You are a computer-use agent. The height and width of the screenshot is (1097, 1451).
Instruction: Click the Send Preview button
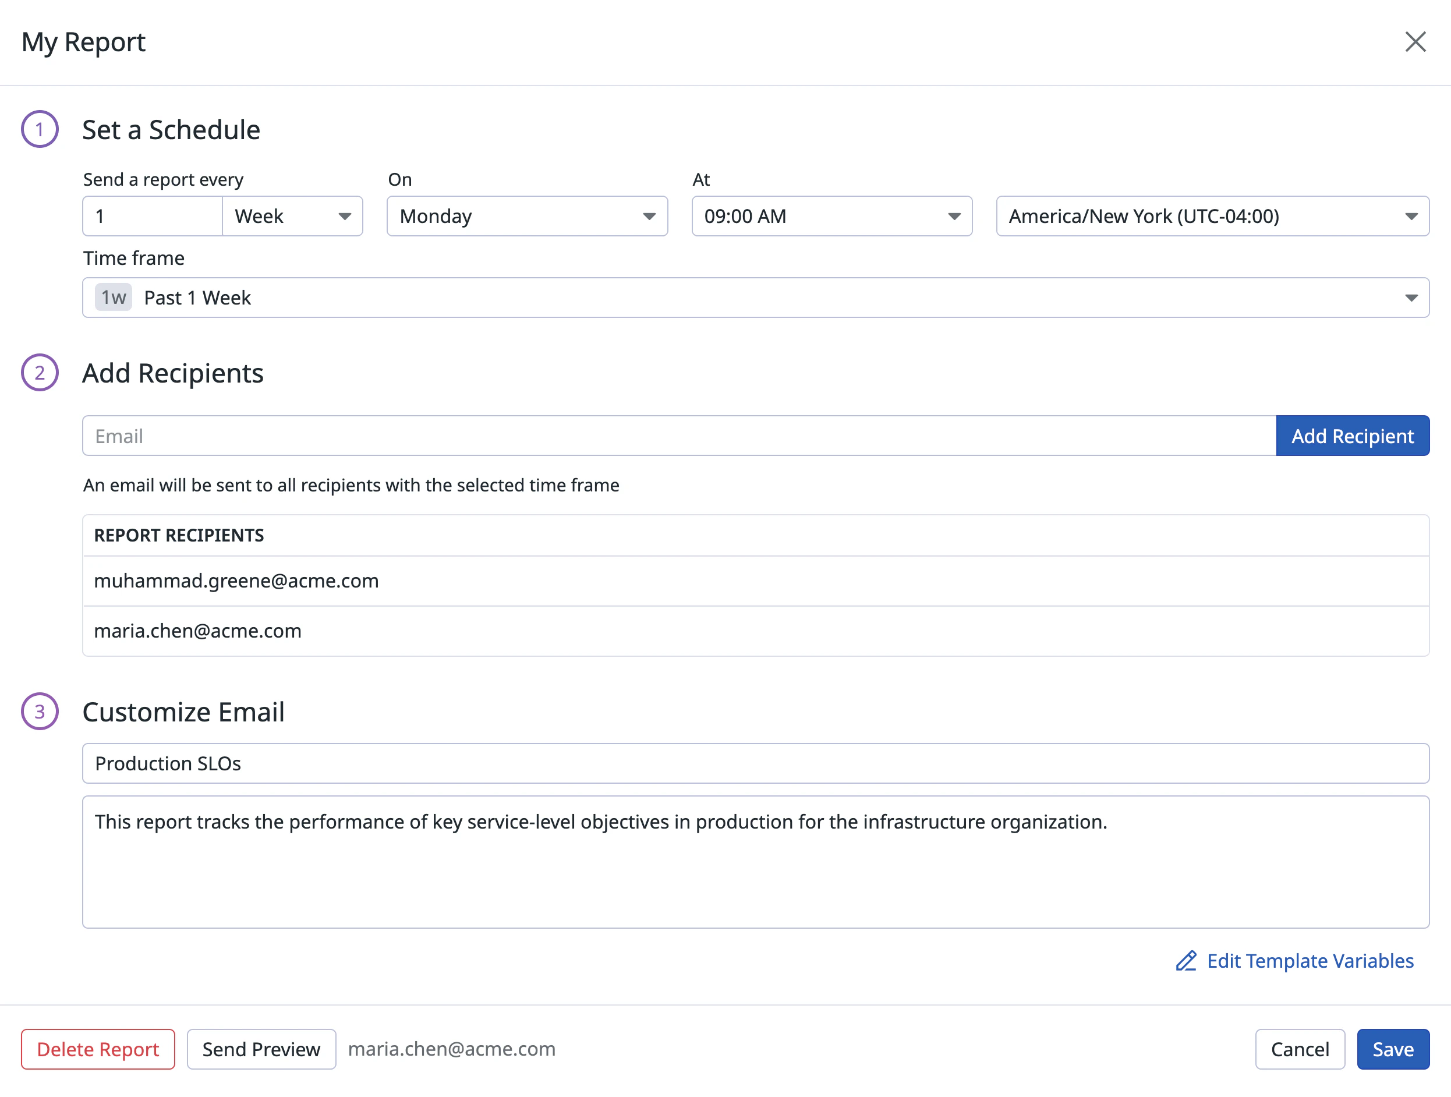click(261, 1049)
